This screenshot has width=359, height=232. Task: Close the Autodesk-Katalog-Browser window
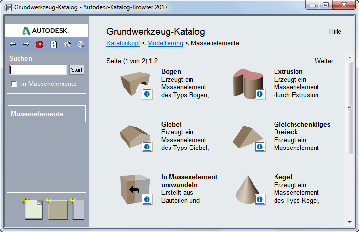click(x=344, y=5)
